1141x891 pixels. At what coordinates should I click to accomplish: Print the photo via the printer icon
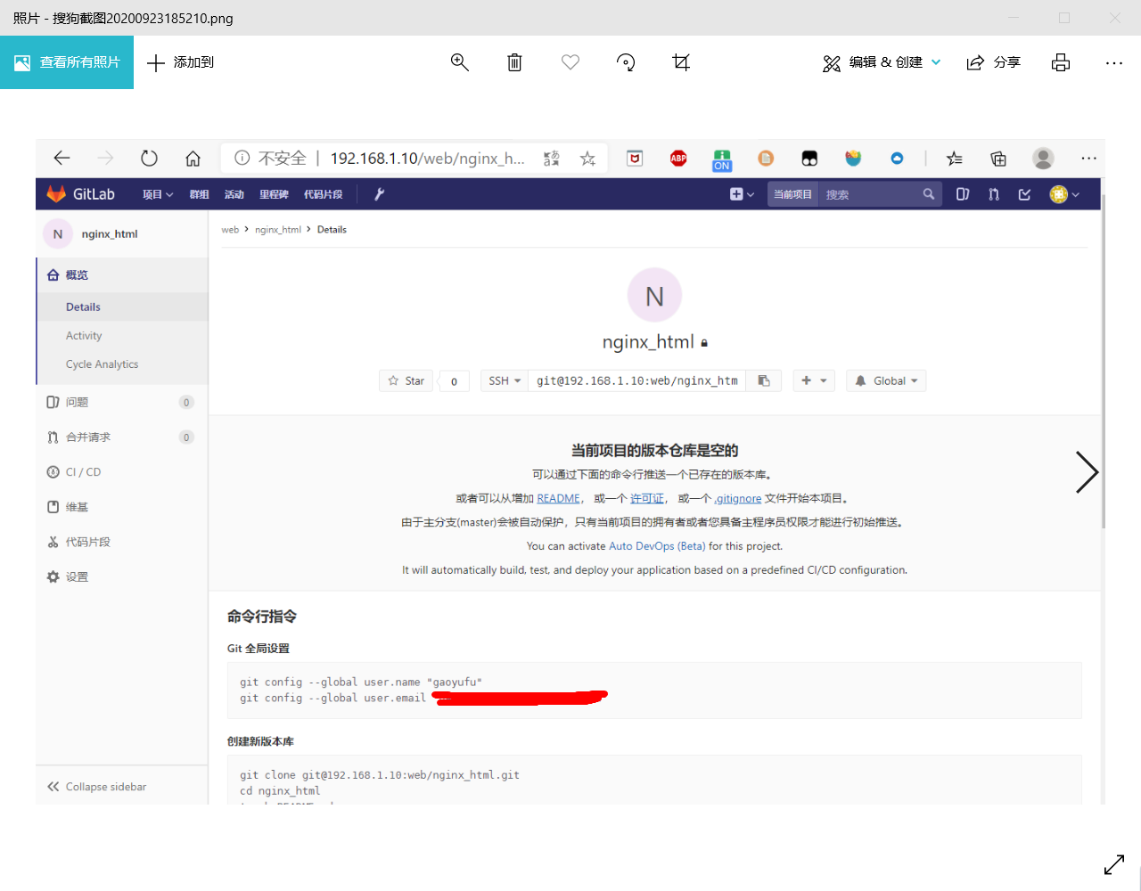[x=1061, y=62]
